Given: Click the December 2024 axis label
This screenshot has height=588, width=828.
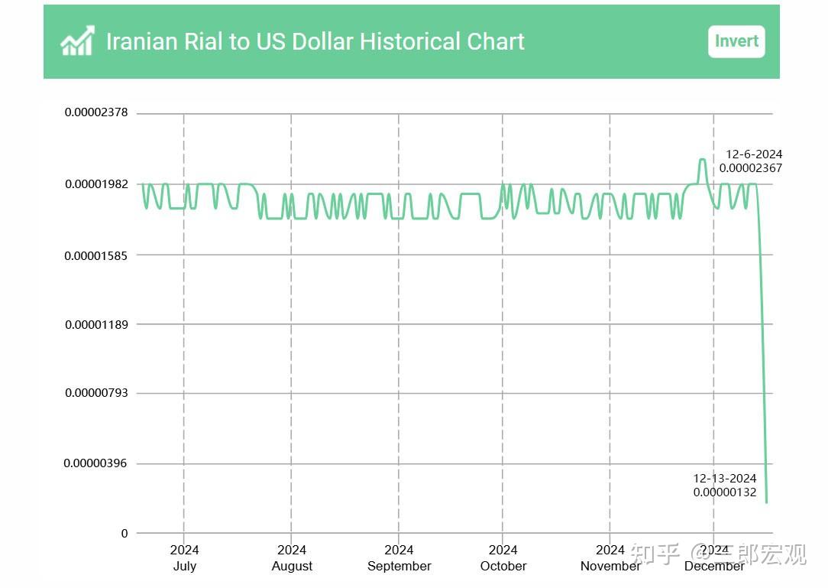Looking at the screenshot, I should click(714, 558).
